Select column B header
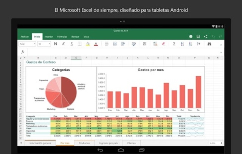The height and width of the screenshot is (154, 242). tap(38, 58)
